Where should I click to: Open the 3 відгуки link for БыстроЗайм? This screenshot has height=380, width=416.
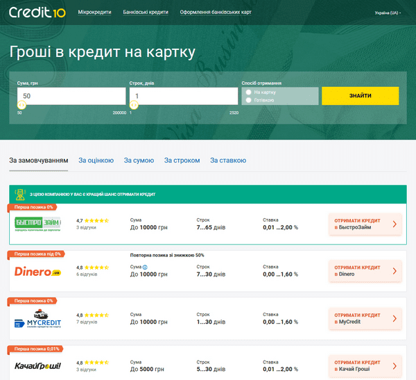(86, 227)
